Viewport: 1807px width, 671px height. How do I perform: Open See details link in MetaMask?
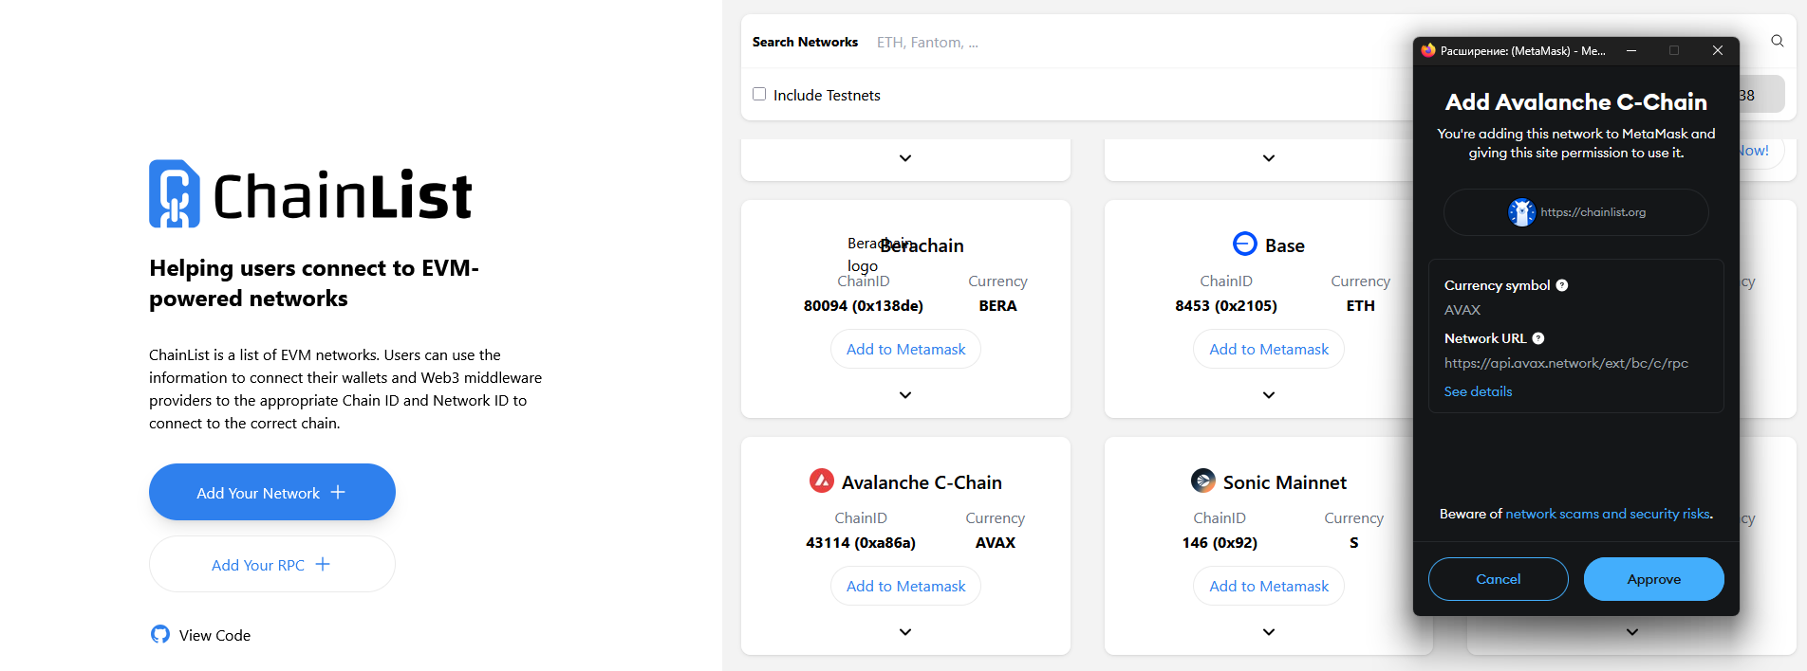[1479, 391]
